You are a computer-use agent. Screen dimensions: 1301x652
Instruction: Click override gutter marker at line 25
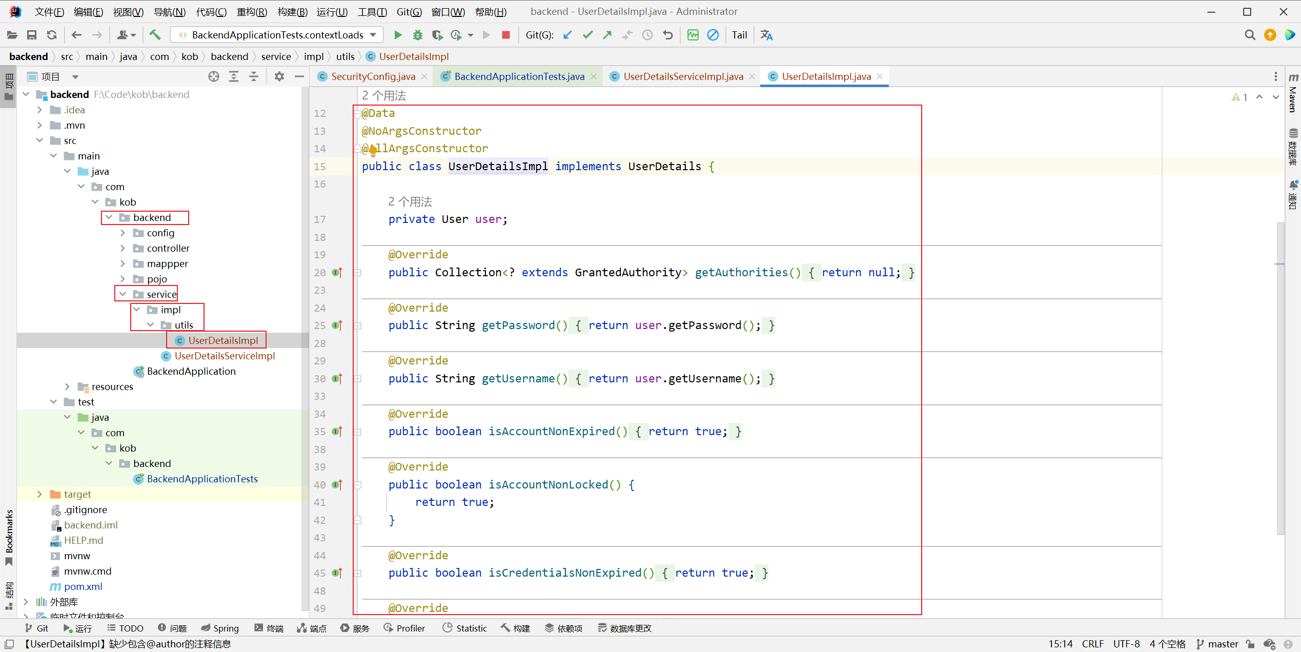337,325
